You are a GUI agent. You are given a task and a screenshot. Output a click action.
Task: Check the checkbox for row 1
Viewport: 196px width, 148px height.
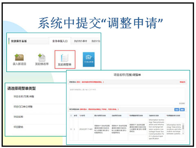[x=71, y=129]
